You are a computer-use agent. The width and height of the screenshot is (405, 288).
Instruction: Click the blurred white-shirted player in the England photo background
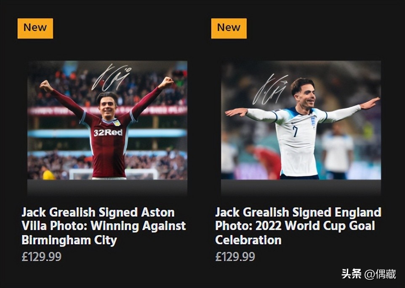338,150
